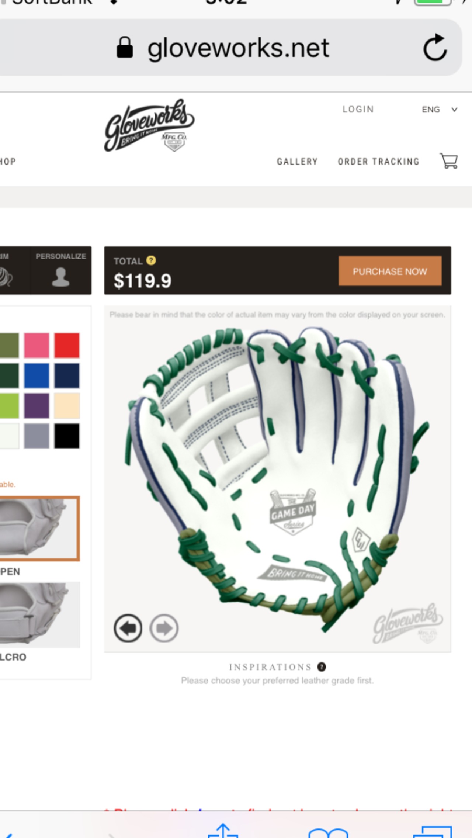Go to Order Tracking
Viewport: 472px width, 838px height.
point(379,162)
